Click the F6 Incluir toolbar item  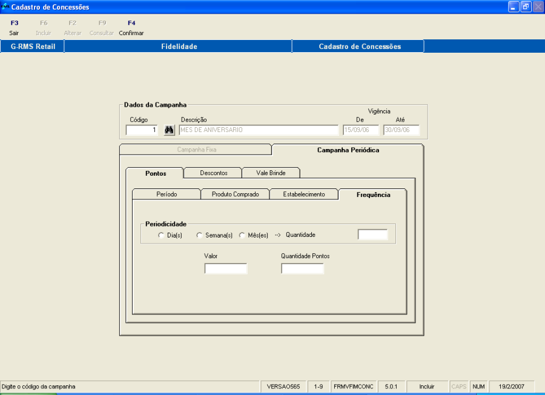44,28
